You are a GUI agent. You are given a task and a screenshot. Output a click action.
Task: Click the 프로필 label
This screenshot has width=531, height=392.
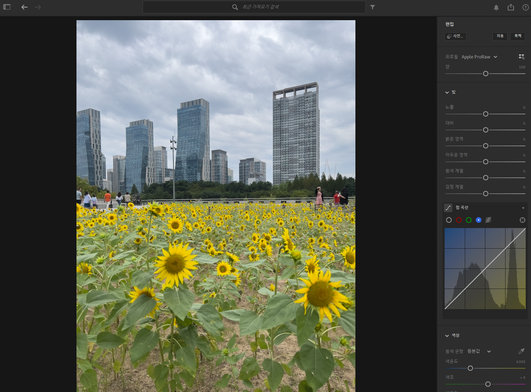pyautogui.click(x=452, y=57)
